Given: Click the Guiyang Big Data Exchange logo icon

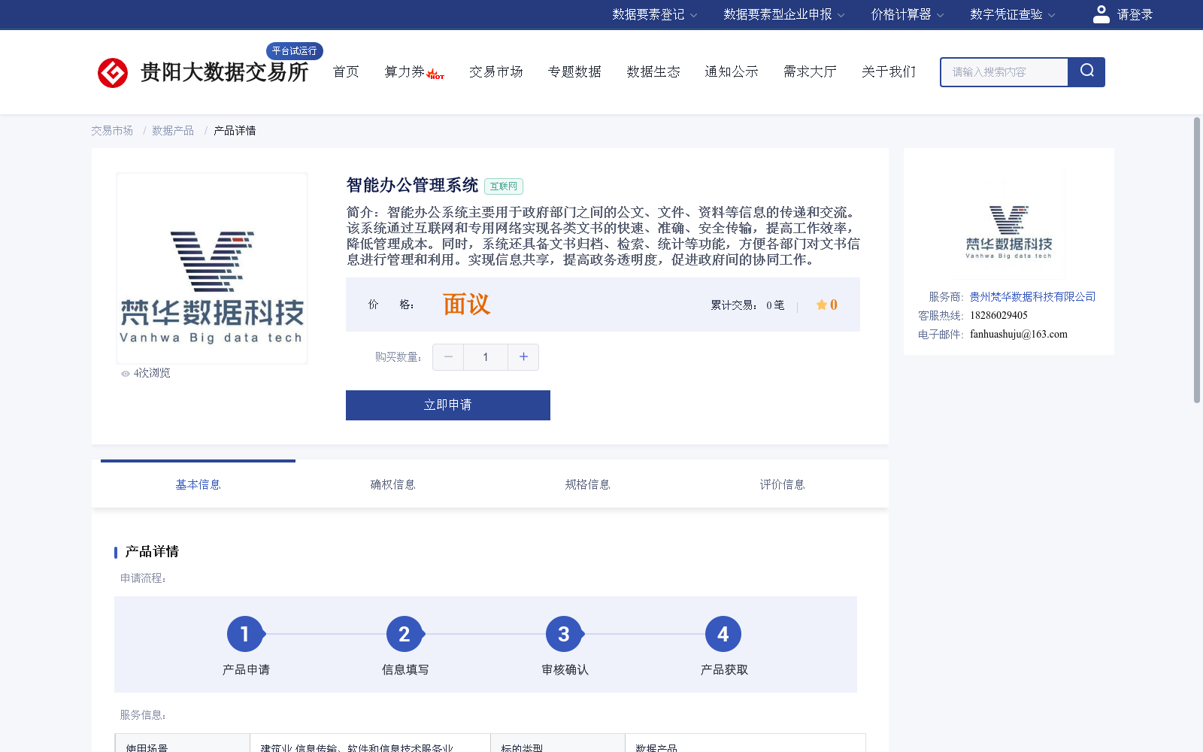Looking at the screenshot, I should click(x=113, y=73).
